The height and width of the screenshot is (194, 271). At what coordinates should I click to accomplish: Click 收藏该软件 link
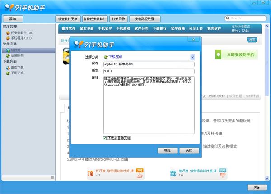pyautogui.click(x=217, y=96)
